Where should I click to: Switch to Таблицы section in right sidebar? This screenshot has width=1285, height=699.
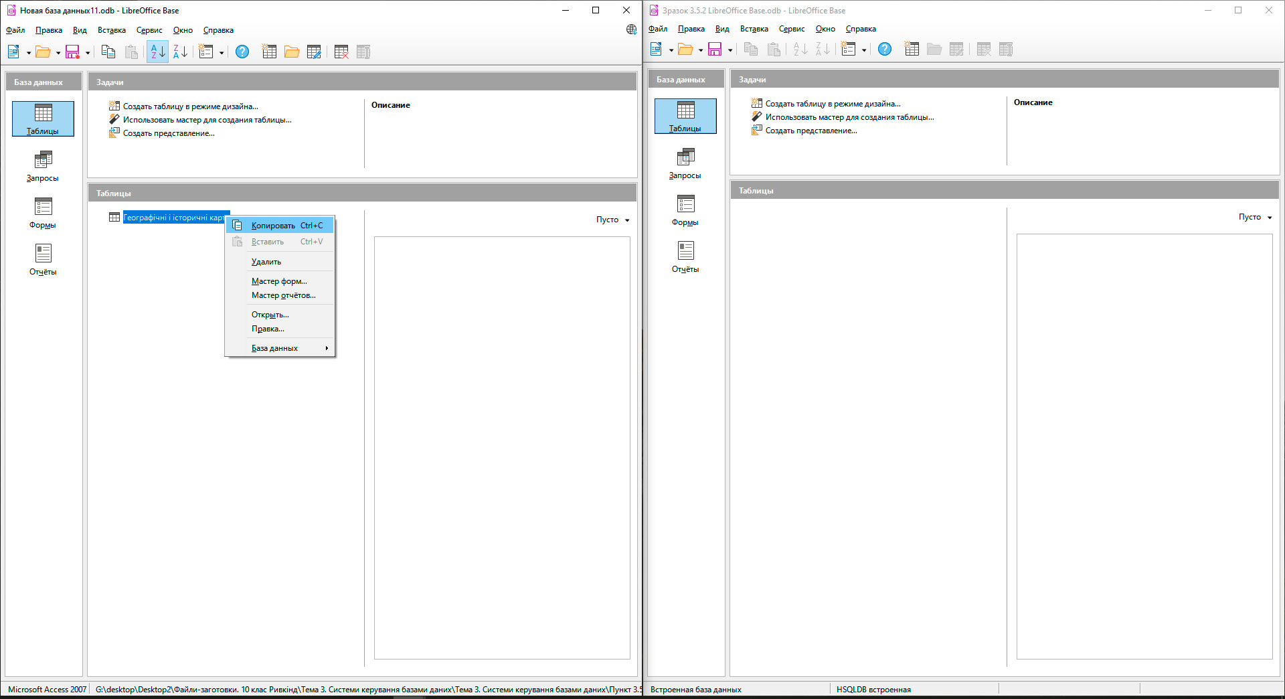click(685, 116)
